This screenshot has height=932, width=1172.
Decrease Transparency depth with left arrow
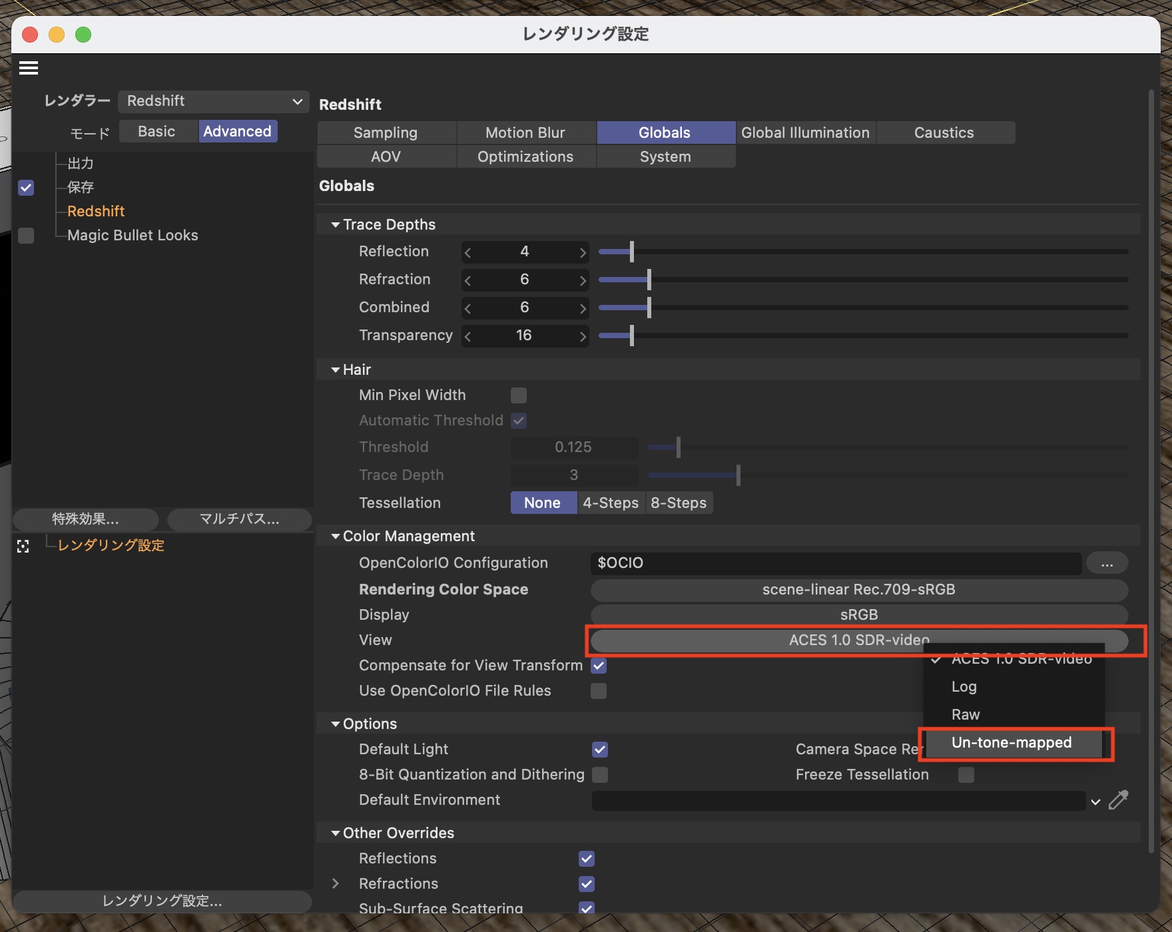click(x=468, y=336)
